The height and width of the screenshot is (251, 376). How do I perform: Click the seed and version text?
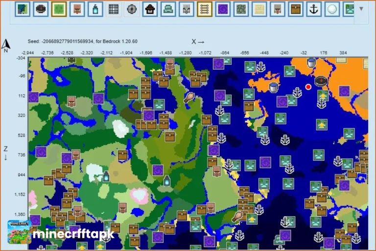[x=82, y=41]
